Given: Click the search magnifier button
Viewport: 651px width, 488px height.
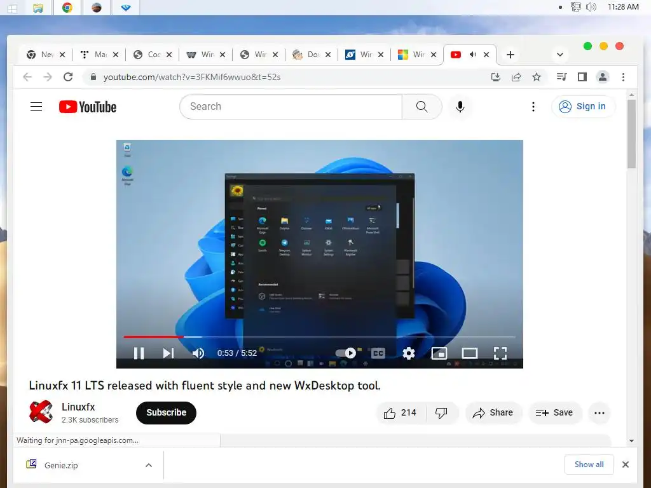Looking at the screenshot, I should click(422, 107).
